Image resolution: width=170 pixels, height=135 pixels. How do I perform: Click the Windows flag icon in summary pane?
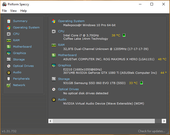[x=54, y=21]
